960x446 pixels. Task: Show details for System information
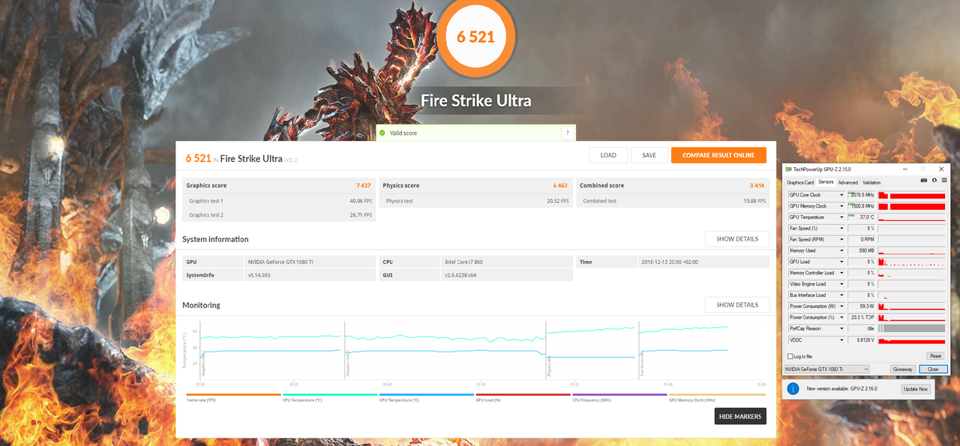(737, 239)
